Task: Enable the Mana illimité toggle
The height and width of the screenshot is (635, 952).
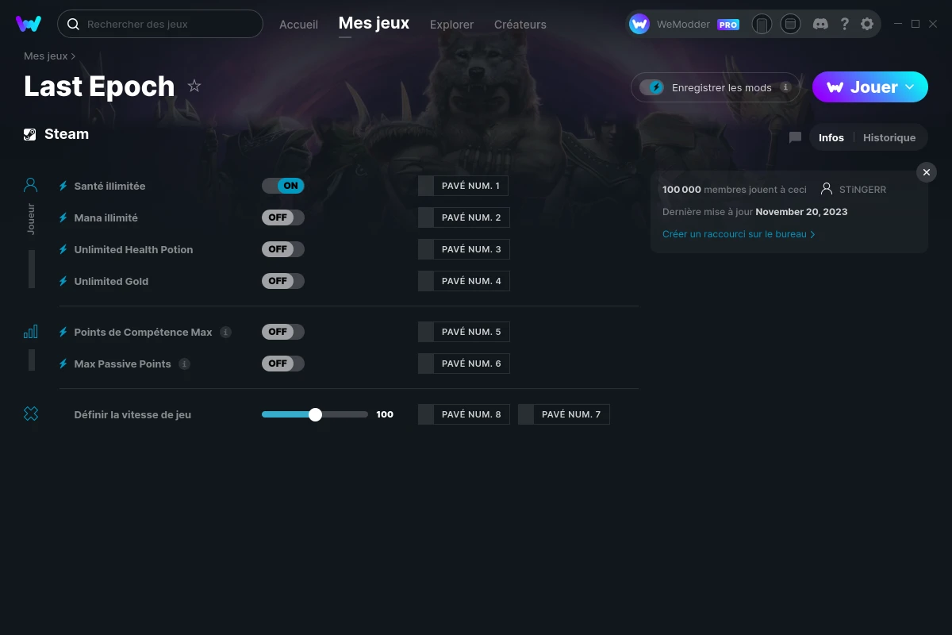Action: (283, 217)
